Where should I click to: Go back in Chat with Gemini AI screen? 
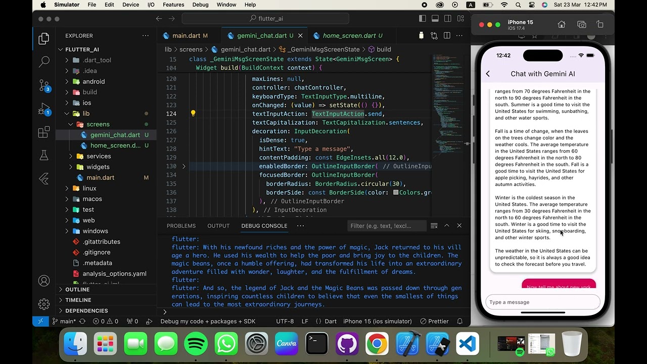pyautogui.click(x=488, y=74)
